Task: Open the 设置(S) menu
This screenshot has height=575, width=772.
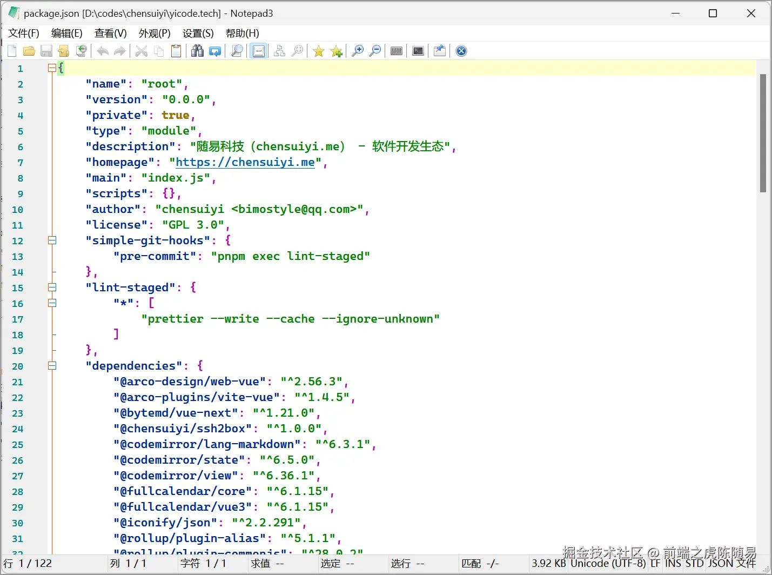Action: click(x=198, y=34)
